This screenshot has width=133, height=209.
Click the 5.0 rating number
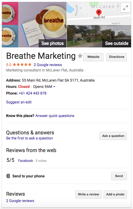point(9,65)
